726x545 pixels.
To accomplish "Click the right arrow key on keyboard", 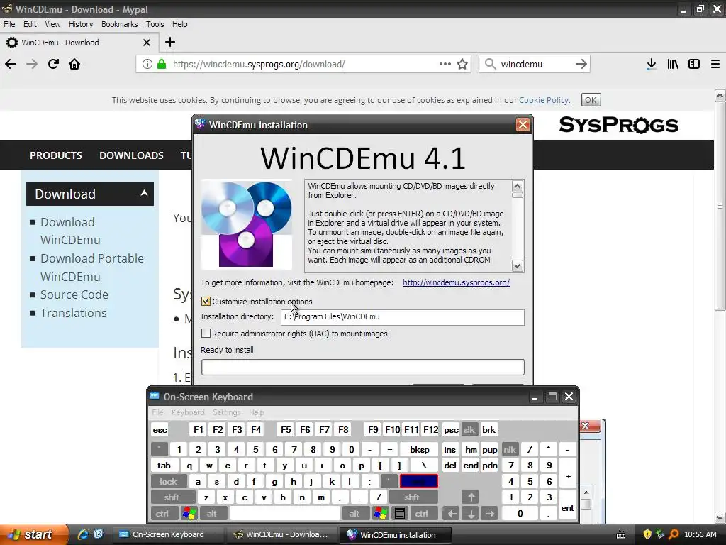I will coord(489,514).
